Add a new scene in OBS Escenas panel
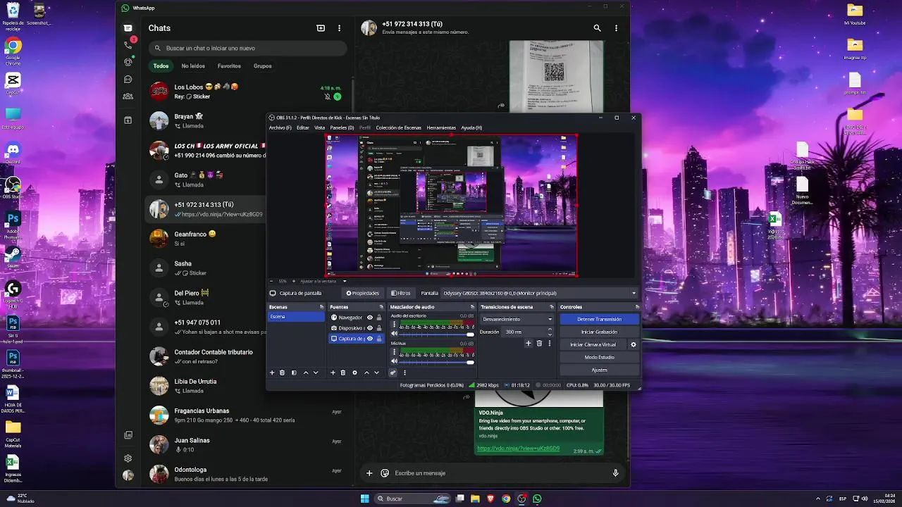The image size is (902, 507). coord(272,373)
